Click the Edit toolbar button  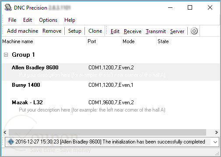[115, 31]
